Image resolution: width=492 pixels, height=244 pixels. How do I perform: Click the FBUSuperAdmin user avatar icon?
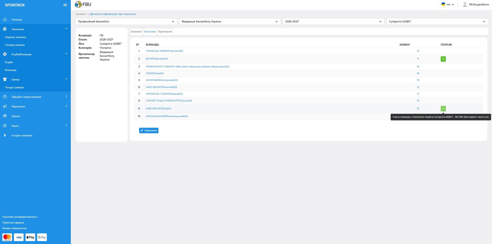coord(465,4)
